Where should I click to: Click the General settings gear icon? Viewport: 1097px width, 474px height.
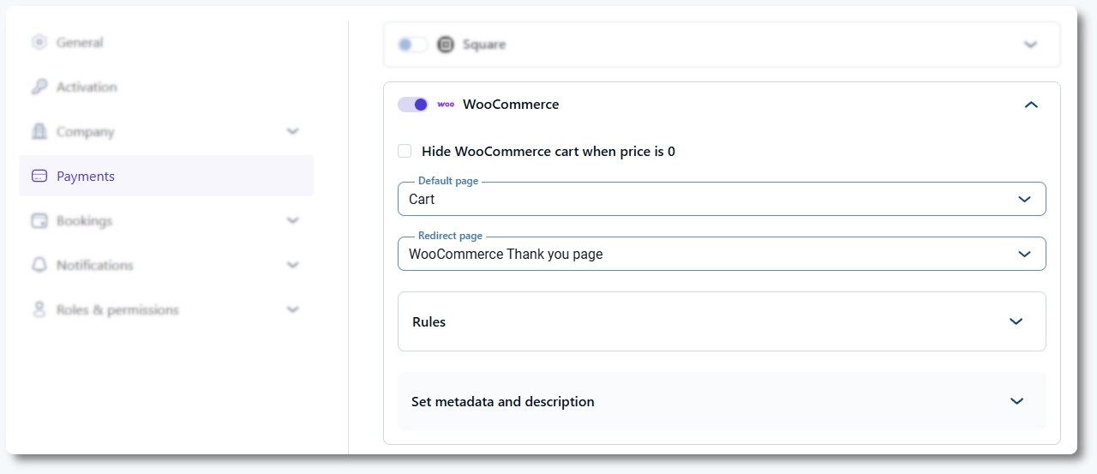(39, 42)
